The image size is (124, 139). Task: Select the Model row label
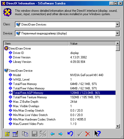tap(17, 75)
